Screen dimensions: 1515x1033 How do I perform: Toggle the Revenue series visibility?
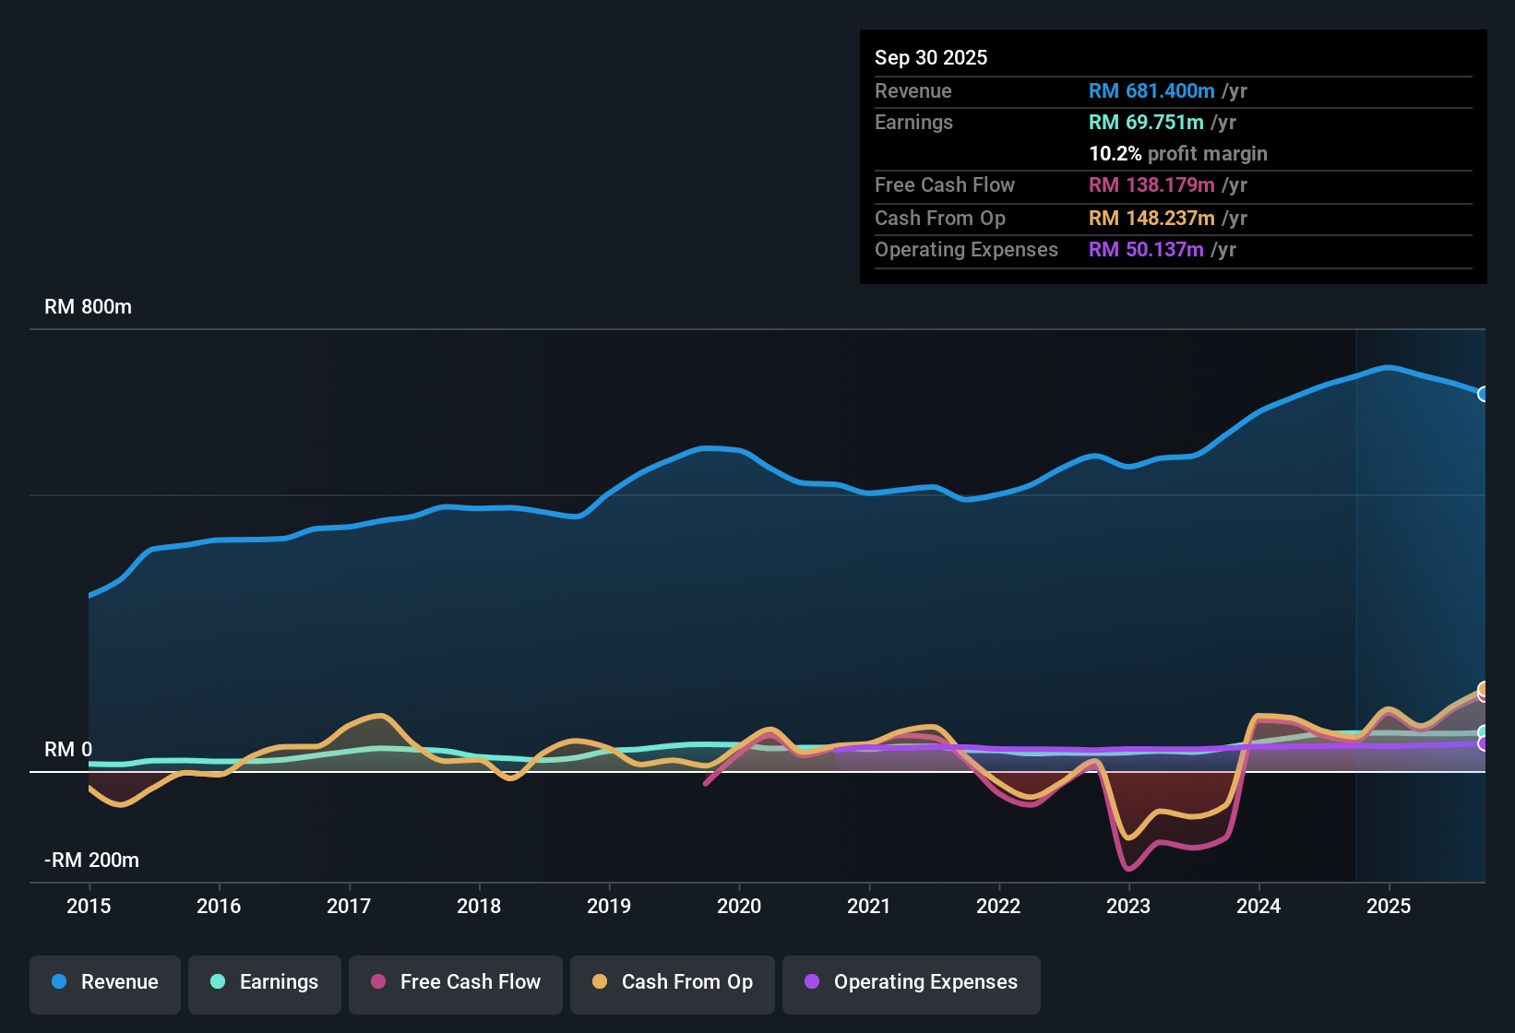click(x=104, y=982)
